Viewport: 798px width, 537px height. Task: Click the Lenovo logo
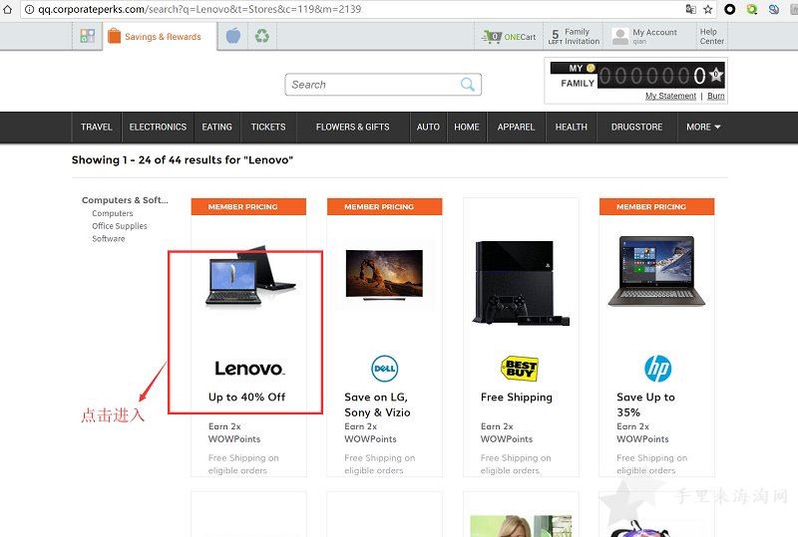click(x=248, y=369)
